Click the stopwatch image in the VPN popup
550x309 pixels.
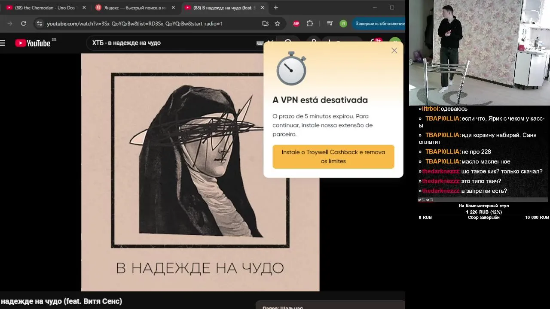(x=291, y=69)
